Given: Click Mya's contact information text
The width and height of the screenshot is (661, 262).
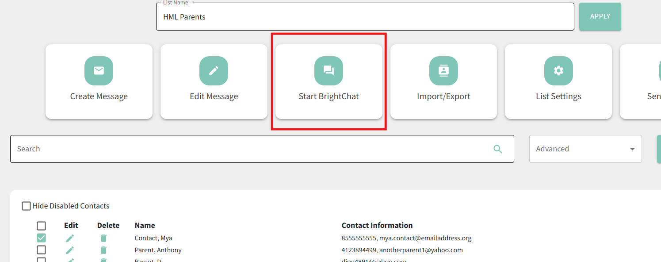Looking at the screenshot, I should (x=406, y=238).
